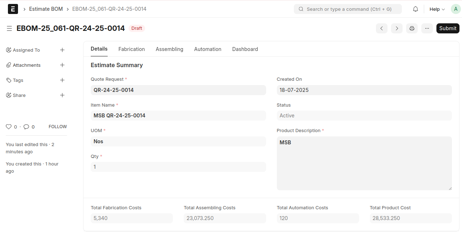Click the Submit button
462x238 pixels.
(448, 28)
